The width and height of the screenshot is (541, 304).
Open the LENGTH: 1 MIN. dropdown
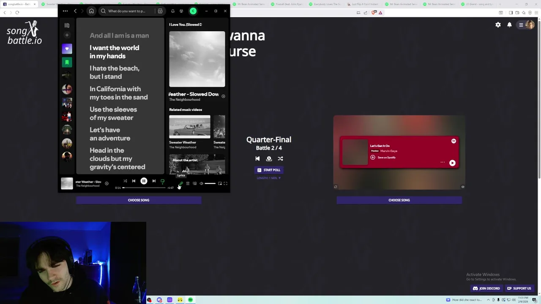[269, 178]
